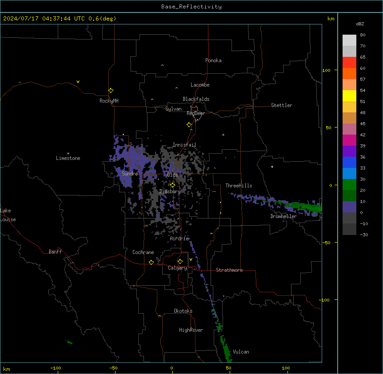
Task: Click the small green echo southwest of Banff
Action: [x=69, y=342]
